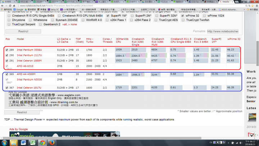Toggle Cinebench R15 CPU Single 64Bit checkbox
This screenshot has height=146, width=259.
coord(9,16)
